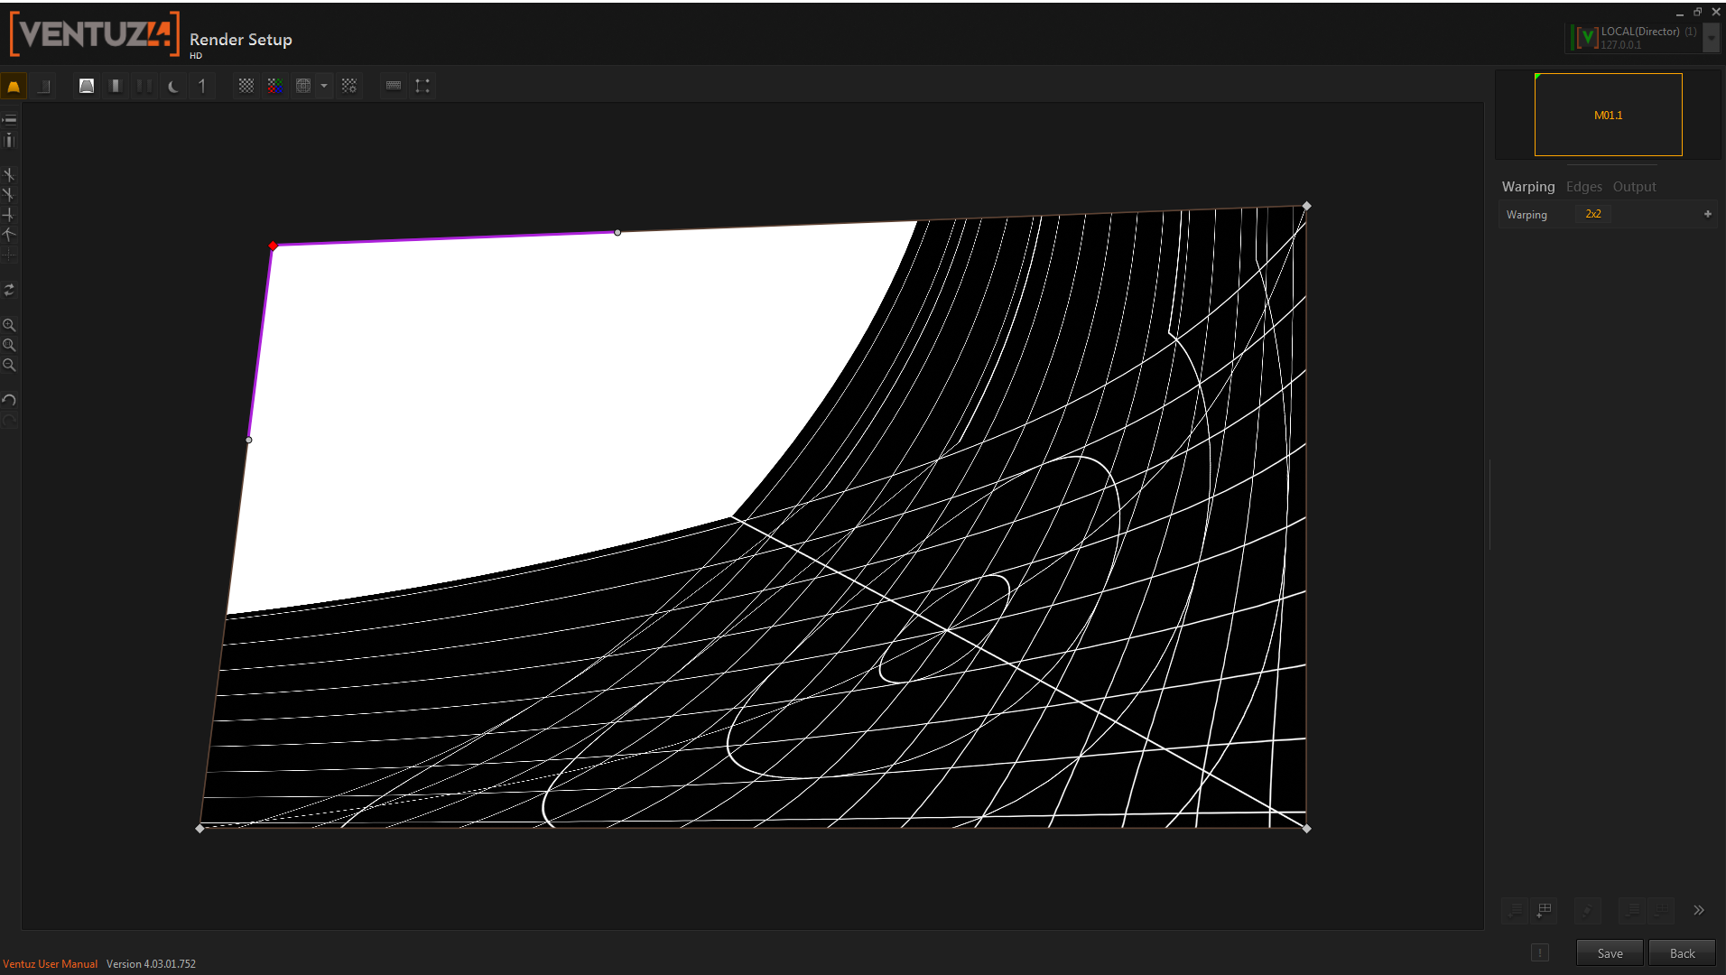Click the swap arrows icon in left sidebar
The height and width of the screenshot is (975, 1726).
(x=9, y=290)
